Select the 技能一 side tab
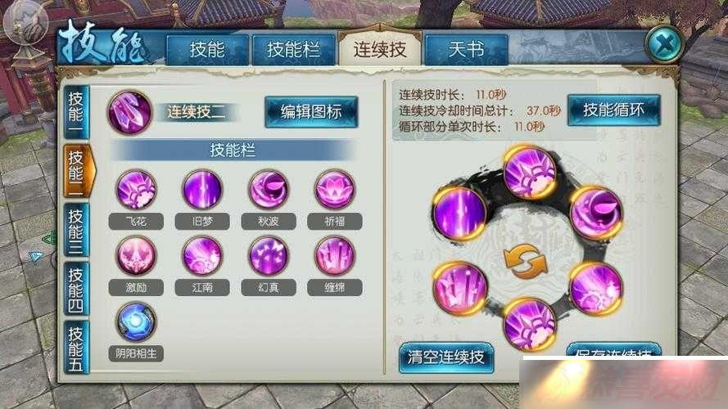 click(x=75, y=112)
